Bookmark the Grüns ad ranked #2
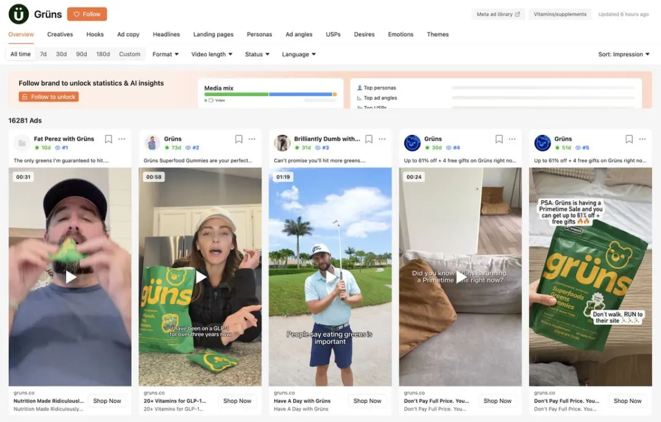The image size is (661, 422). point(239,139)
